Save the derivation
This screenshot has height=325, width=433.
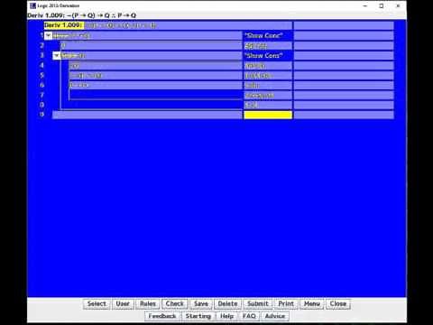coord(201,303)
